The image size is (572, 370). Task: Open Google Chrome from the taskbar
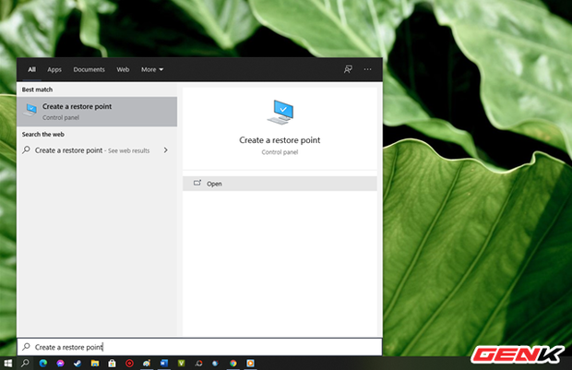pos(232,364)
